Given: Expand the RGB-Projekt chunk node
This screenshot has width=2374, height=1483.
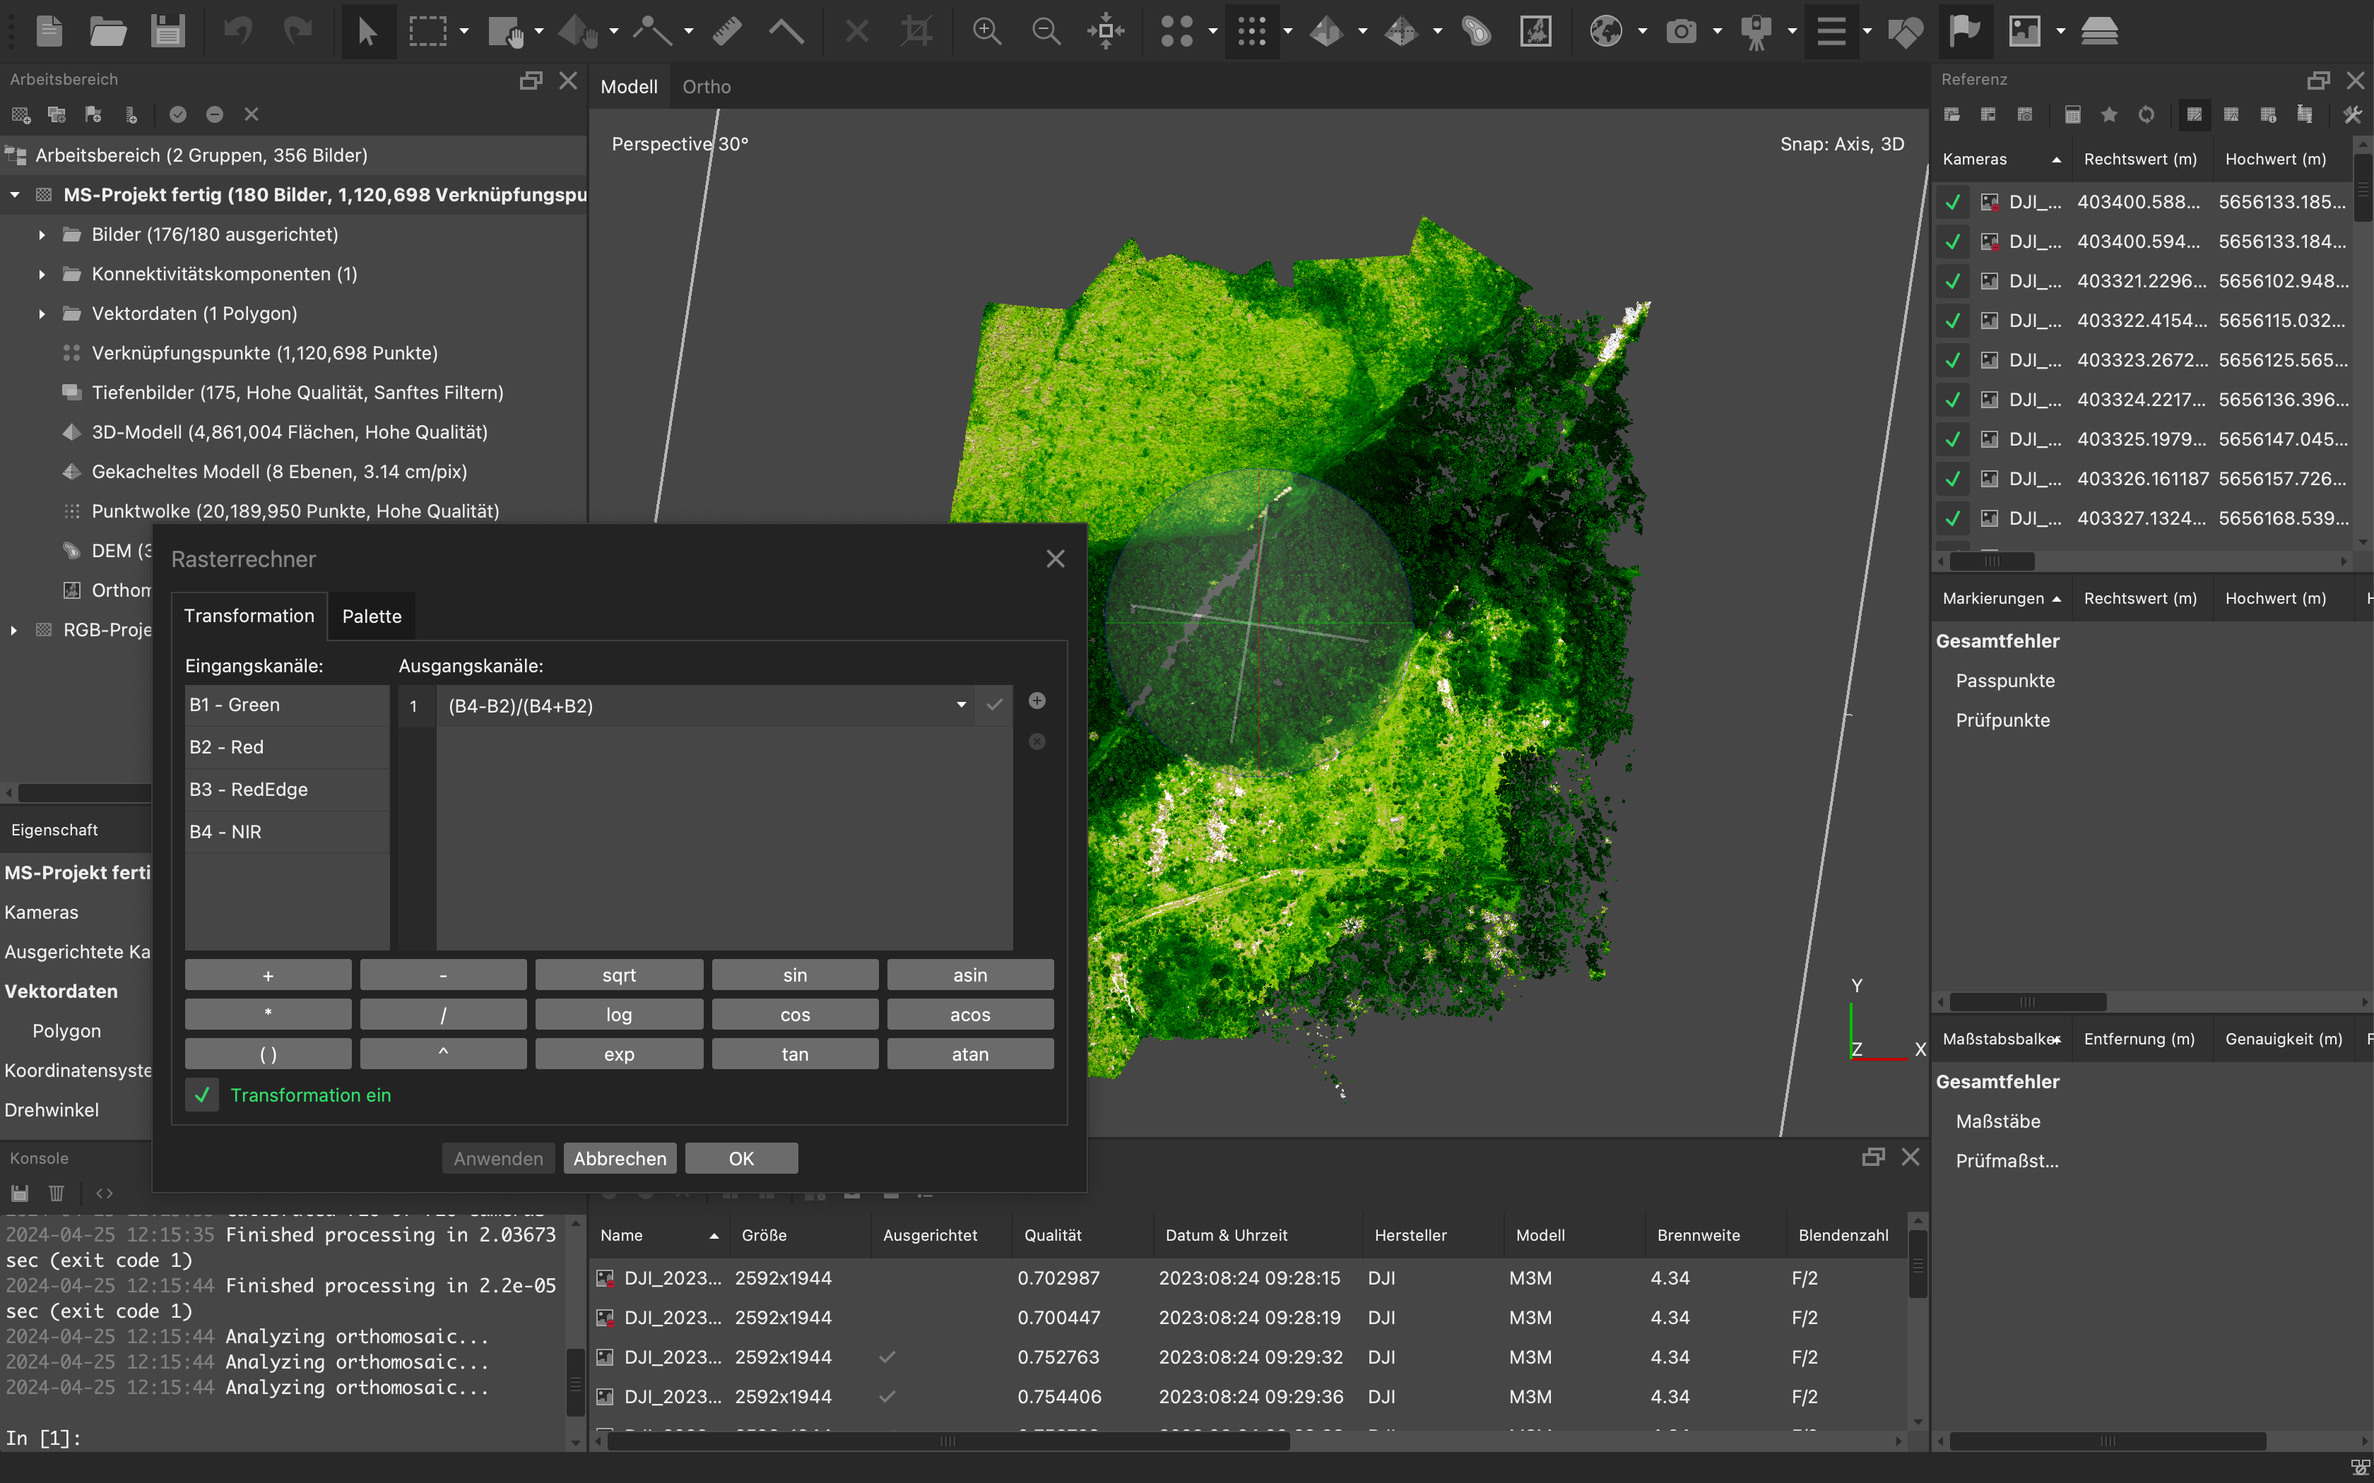Looking at the screenshot, I should (x=13, y=630).
